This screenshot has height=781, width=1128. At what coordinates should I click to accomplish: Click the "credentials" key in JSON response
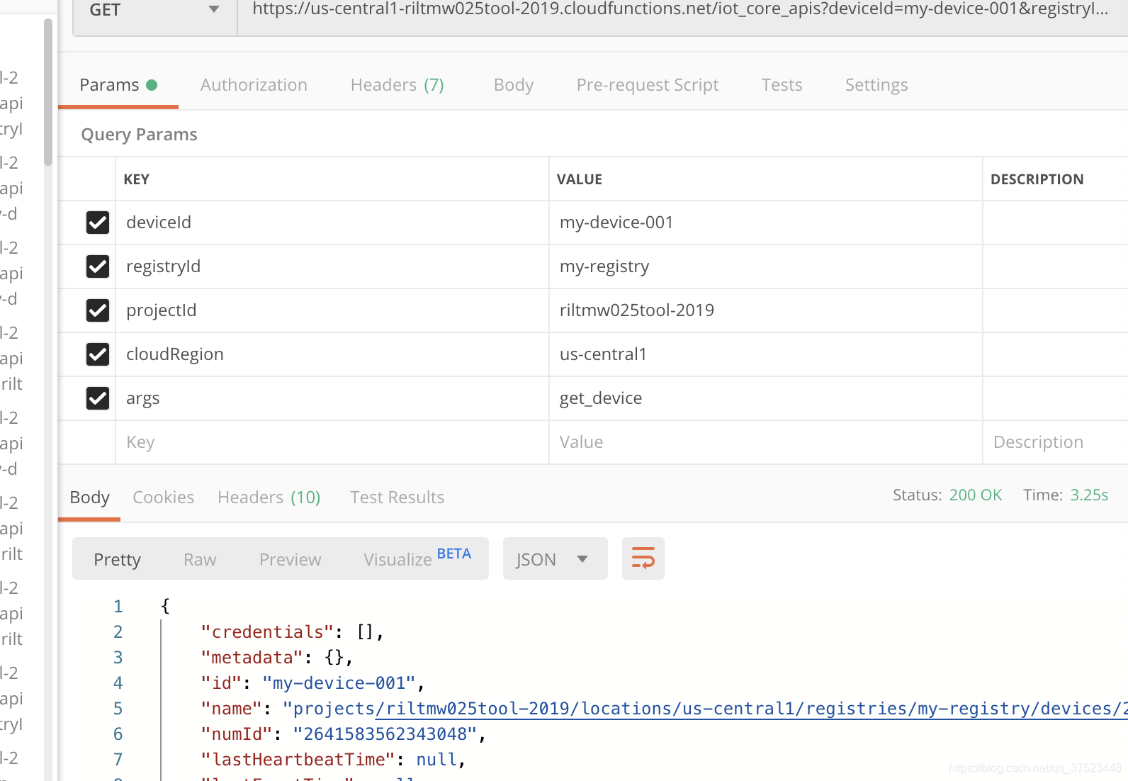267,632
